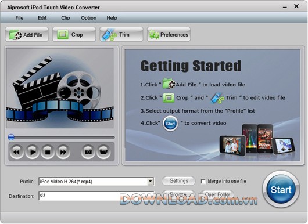Click the fast forward button
Viewport: 308px width, 224px height.
tap(63, 151)
